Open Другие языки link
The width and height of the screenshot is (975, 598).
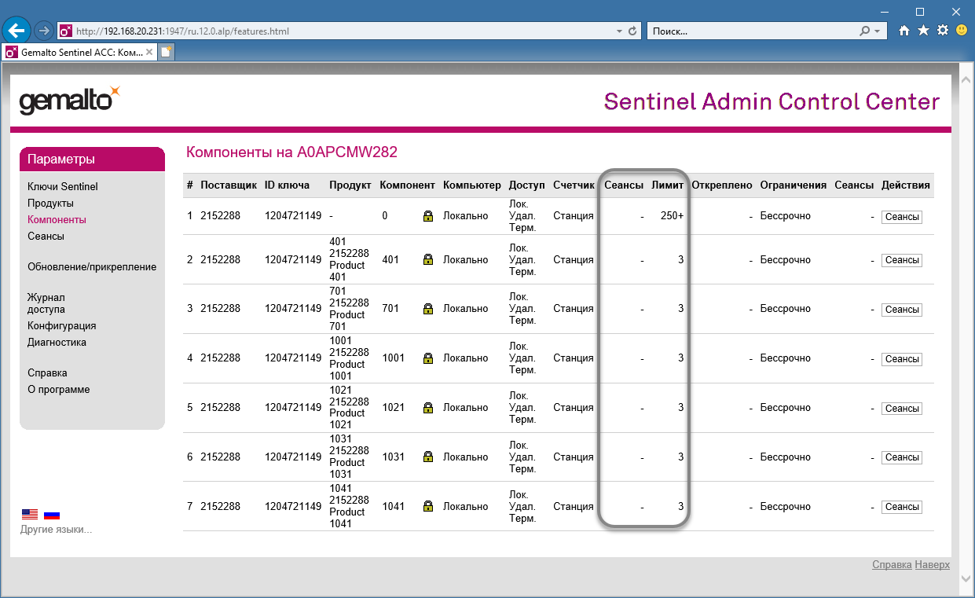(56, 530)
